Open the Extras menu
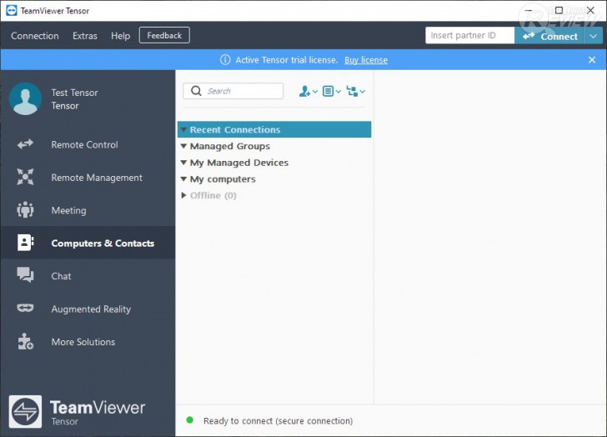 [x=85, y=36]
